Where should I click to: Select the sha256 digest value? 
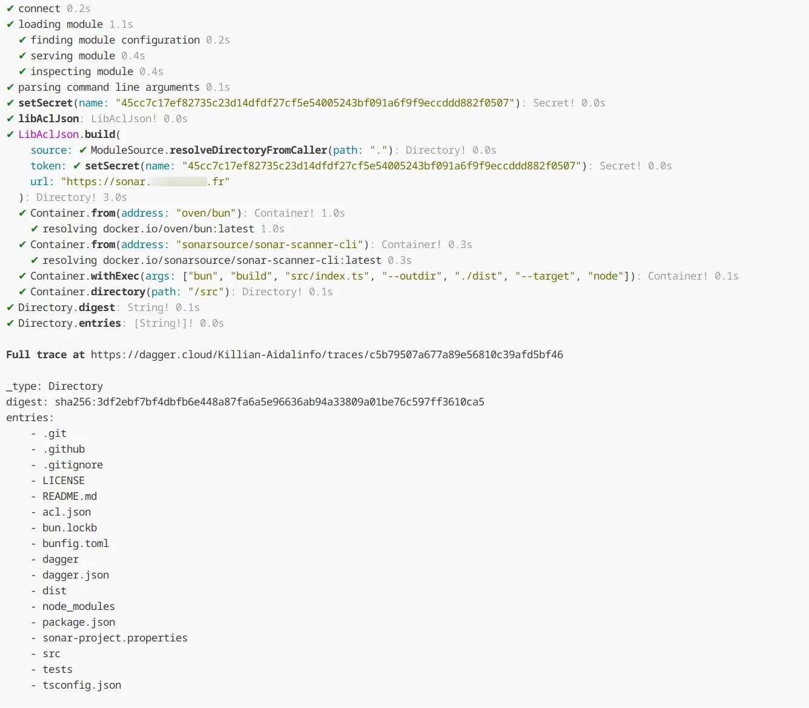click(x=269, y=402)
